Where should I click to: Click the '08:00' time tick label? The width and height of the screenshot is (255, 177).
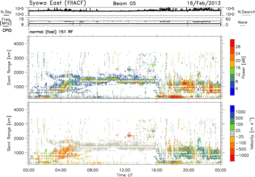point(92,170)
